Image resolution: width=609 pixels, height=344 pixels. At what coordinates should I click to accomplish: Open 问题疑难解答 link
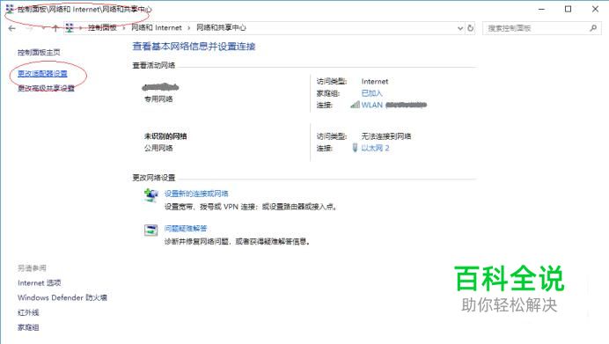click(186, 228)
